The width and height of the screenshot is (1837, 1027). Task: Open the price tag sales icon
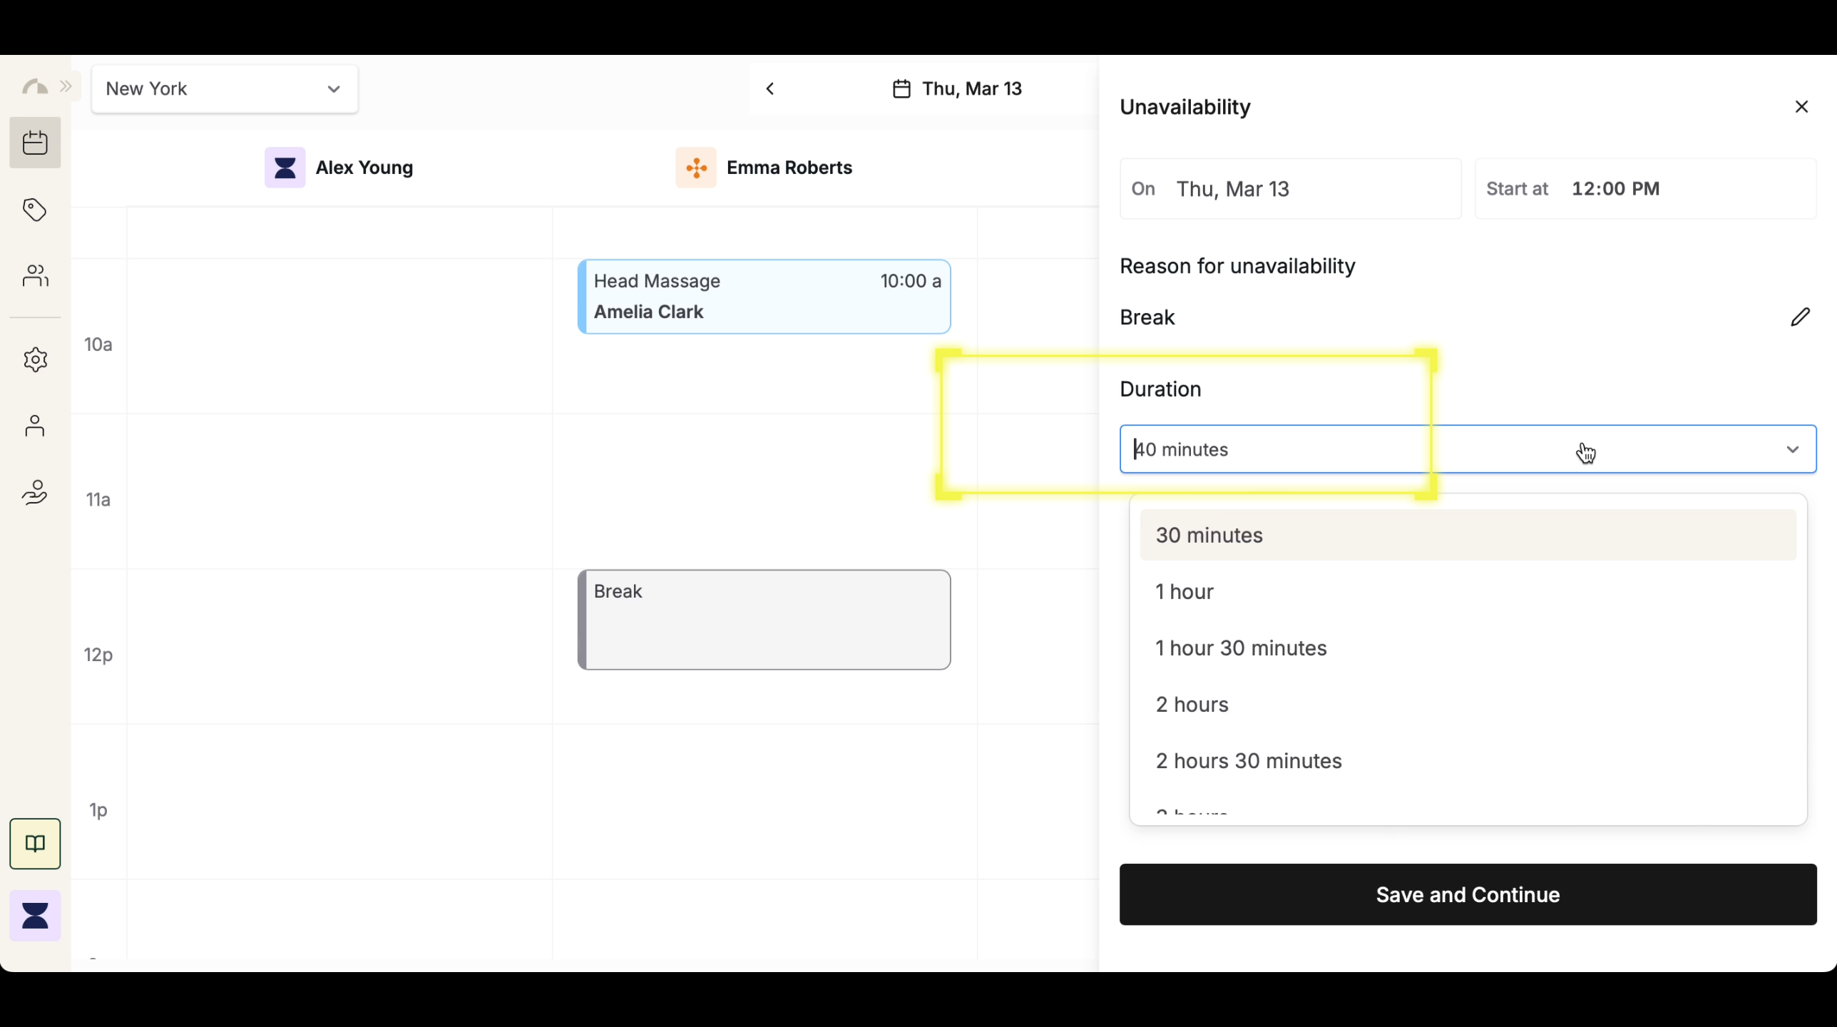pyautogui.click(x=35, y=210)
